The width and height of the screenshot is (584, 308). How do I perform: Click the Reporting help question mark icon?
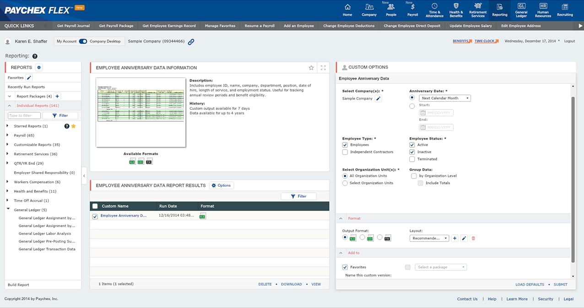tap(35, 56)
